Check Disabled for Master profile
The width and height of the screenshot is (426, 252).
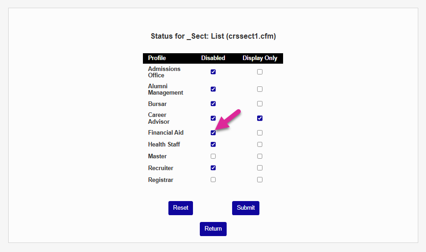click(x=213, y=156)
